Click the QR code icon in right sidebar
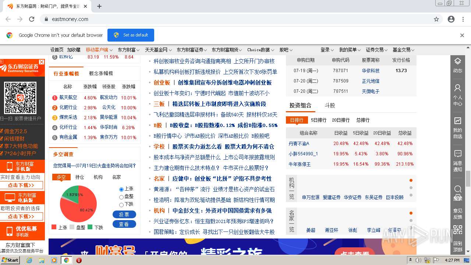The width and height of the screenshot is (471, 265). (x=457, y=230)
